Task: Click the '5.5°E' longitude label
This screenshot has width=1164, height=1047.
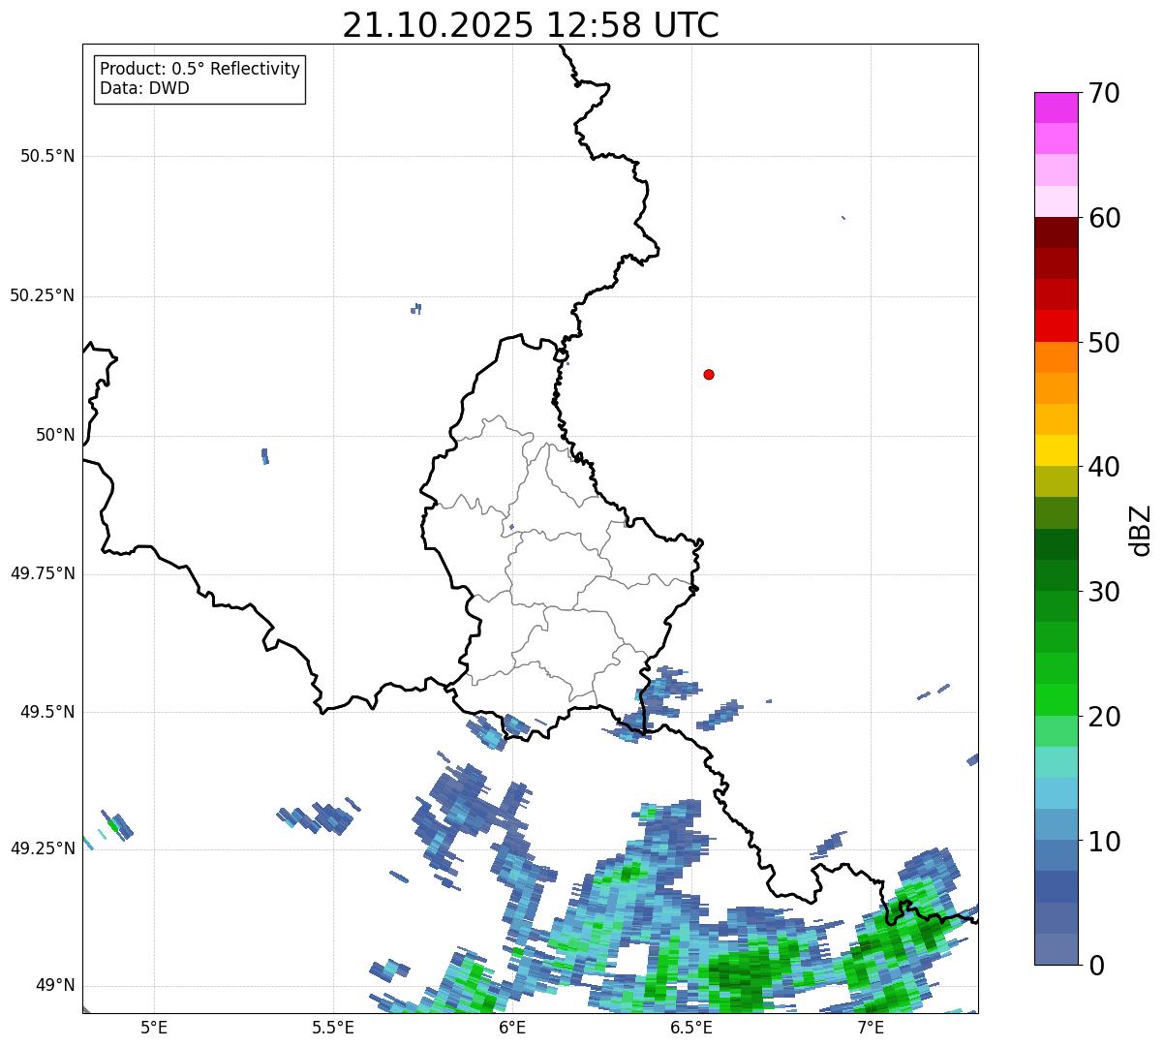Action: pos(333,1028)
